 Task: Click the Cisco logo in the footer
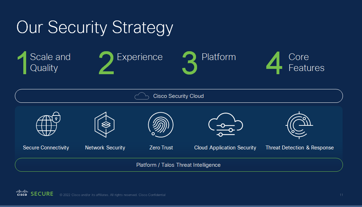22,193
